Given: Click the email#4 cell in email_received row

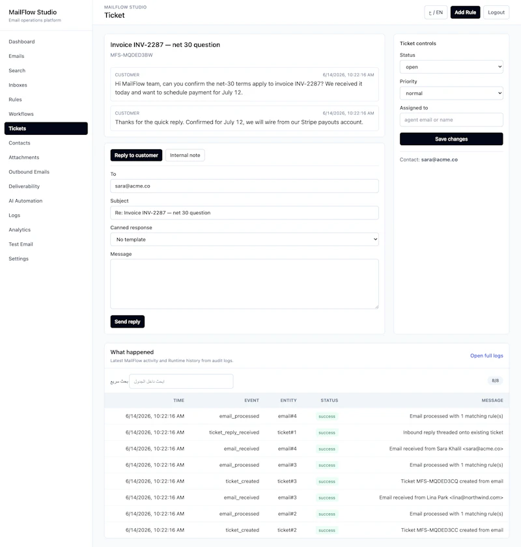Looking at the screenshot, I should [x=287, y=449].
